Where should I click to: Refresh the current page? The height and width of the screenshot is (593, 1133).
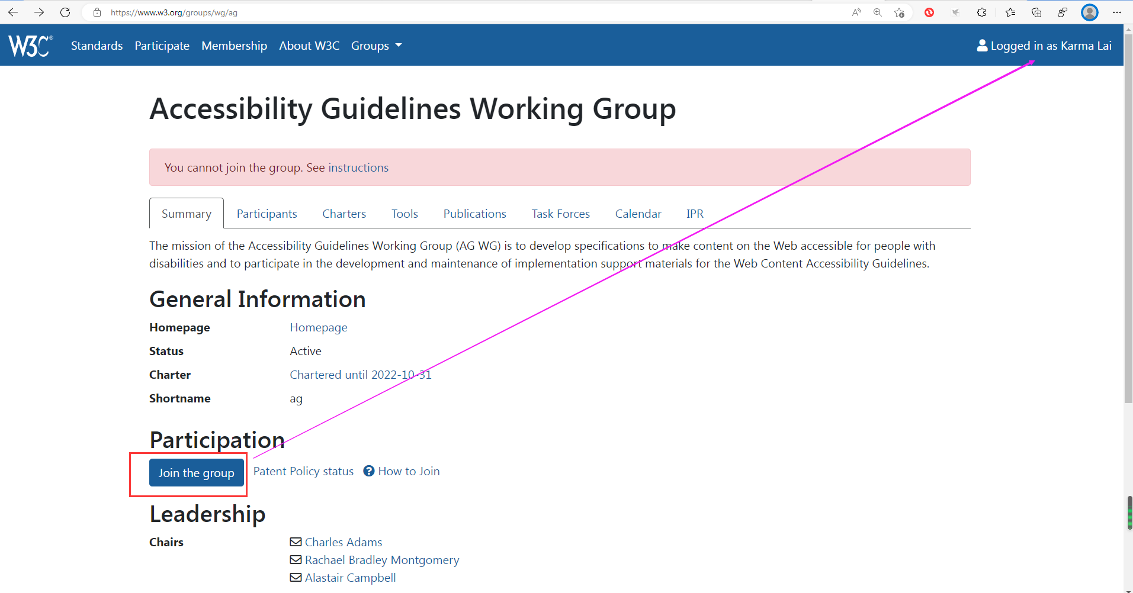(x=65, y=12)
